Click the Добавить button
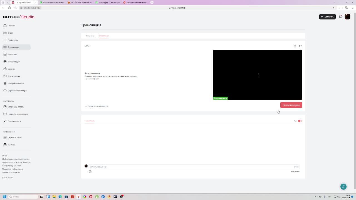Image resolution: width=356 pixels, height=200 pixels. coord(327,17)
